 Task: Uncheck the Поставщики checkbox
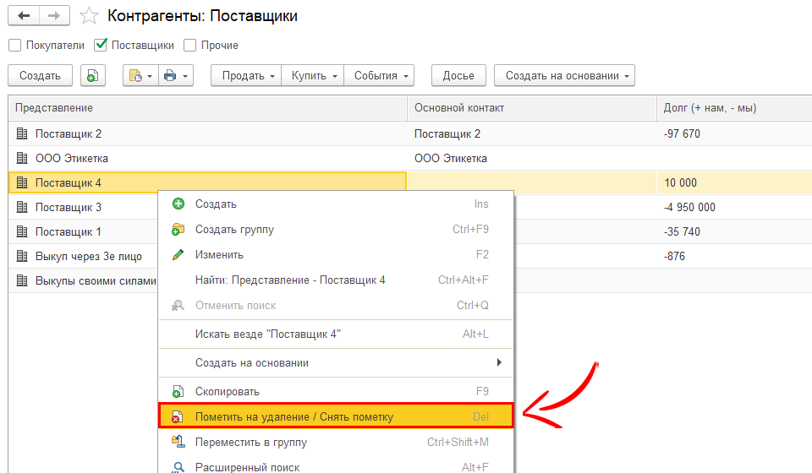pos(101,46)
